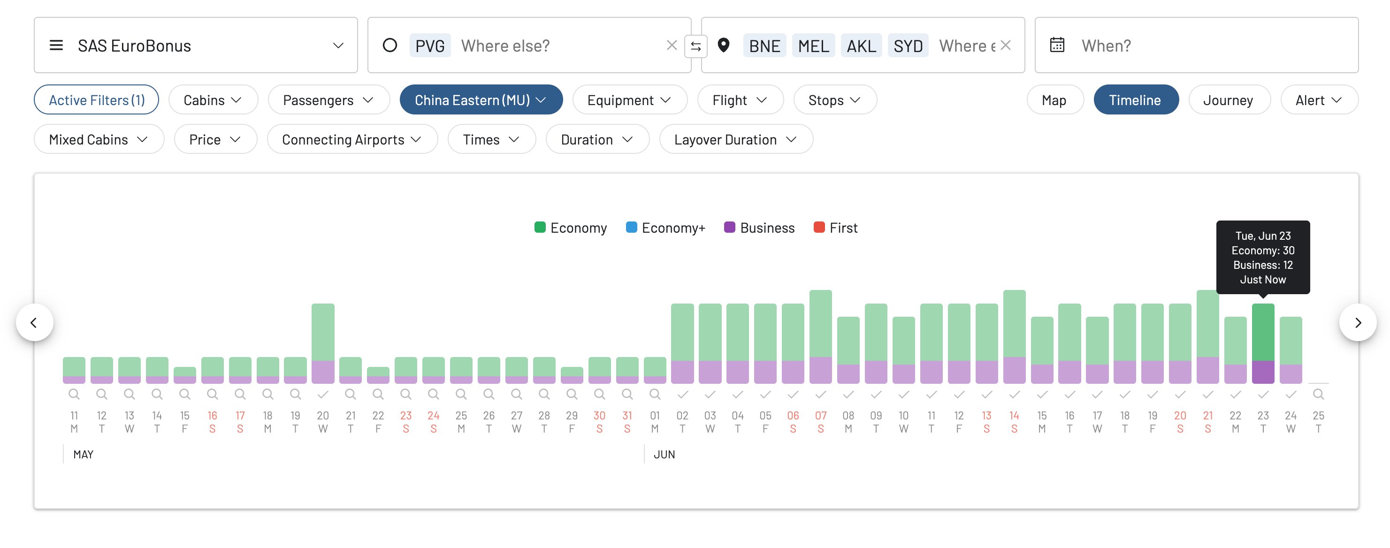Click the checkmark icon under May 20
The height and width of the screenshot is (548, 1390).
pyautogui.click(x=323, y=395)
